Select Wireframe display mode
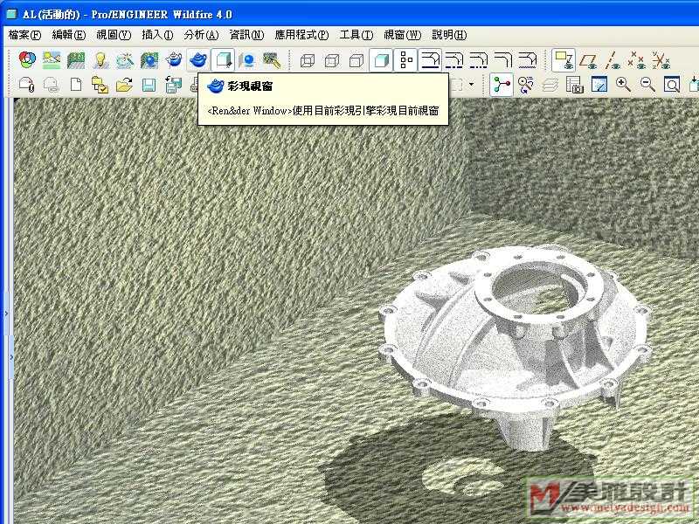Image resolution: width=699 pixels, height=524 pixels. 308,60
